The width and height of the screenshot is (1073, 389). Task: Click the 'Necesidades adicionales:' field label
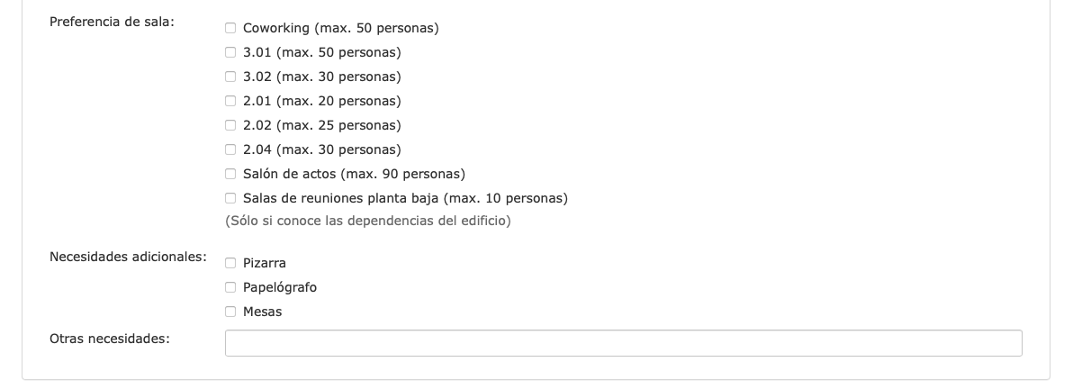[128, 257]
